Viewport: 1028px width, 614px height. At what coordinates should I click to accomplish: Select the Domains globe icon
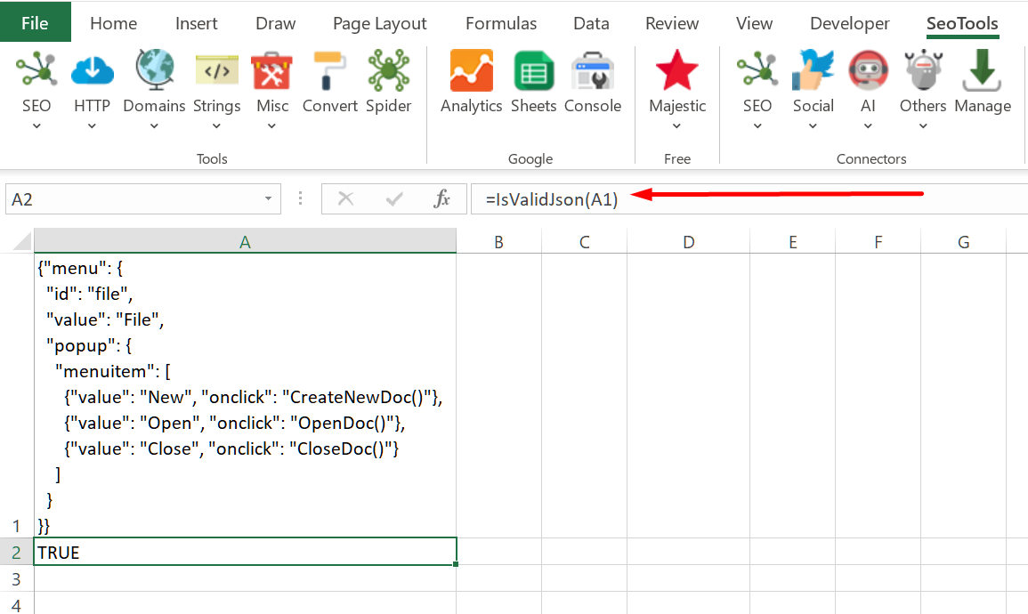153,71
